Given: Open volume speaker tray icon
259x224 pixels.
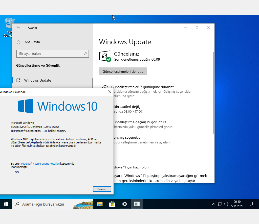Looking at the screenshot, I should point(226,204).
